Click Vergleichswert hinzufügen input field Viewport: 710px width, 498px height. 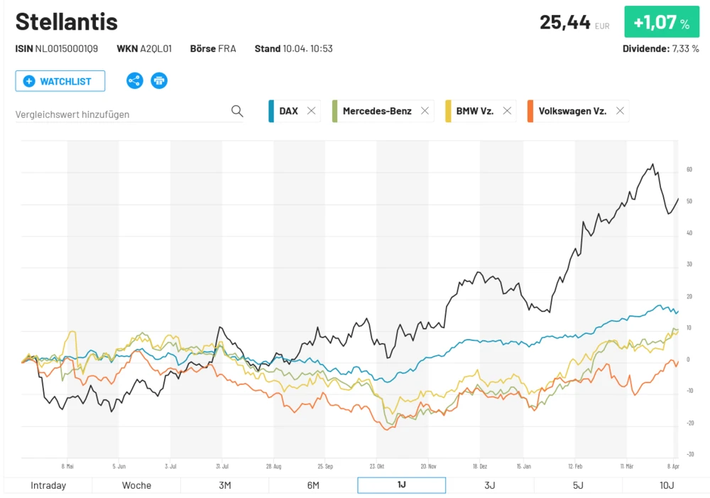point(121,114)
